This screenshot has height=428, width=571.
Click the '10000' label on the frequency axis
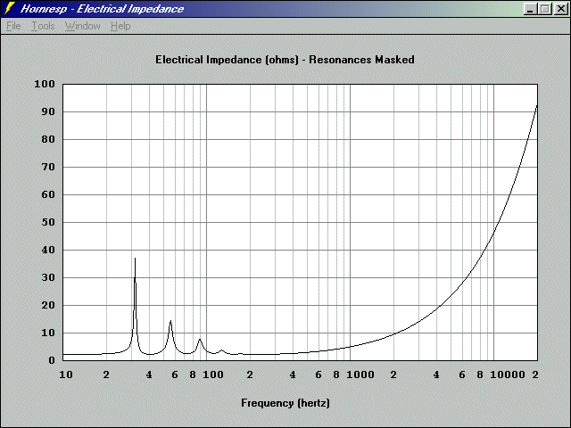pos(508,374)
